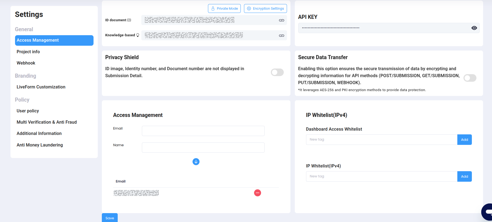
Task: Open Additional Information page
Action: [x=39, y=133]
